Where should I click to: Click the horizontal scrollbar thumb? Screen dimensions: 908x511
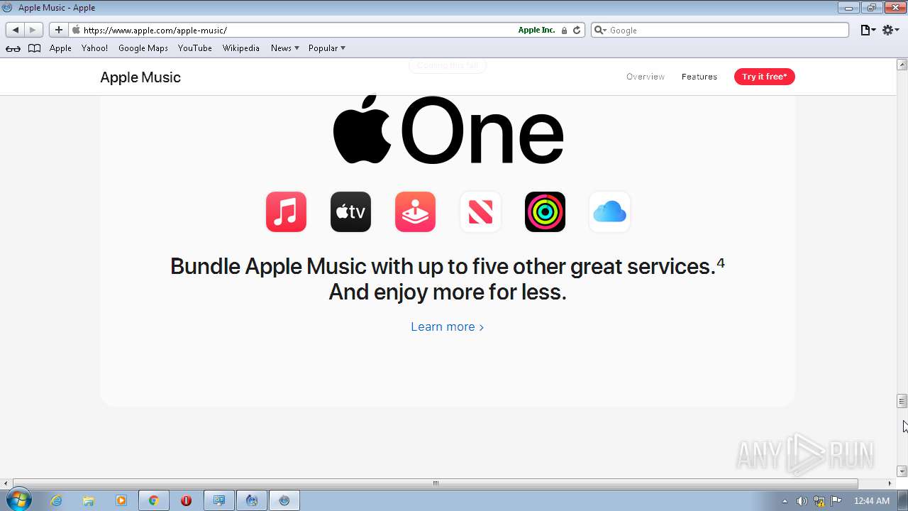tap(436, 483)
